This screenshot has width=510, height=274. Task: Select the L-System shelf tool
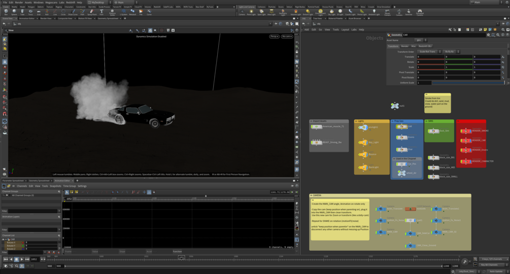(x=124, y=12)
